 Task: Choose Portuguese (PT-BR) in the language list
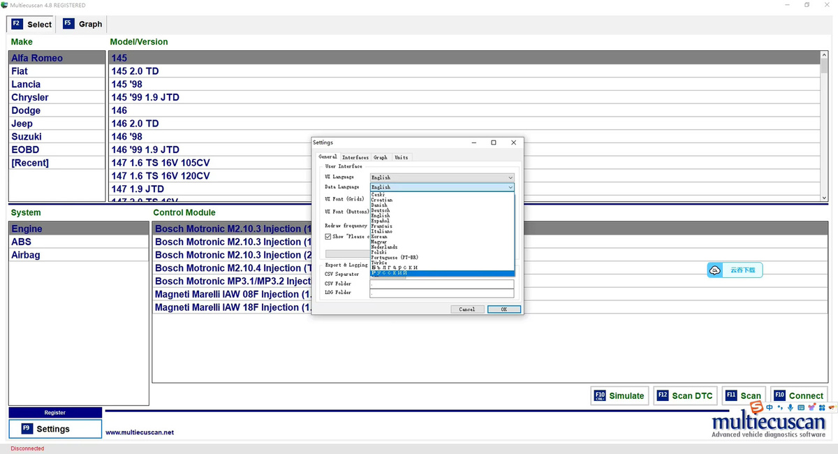tap(442, 257)
